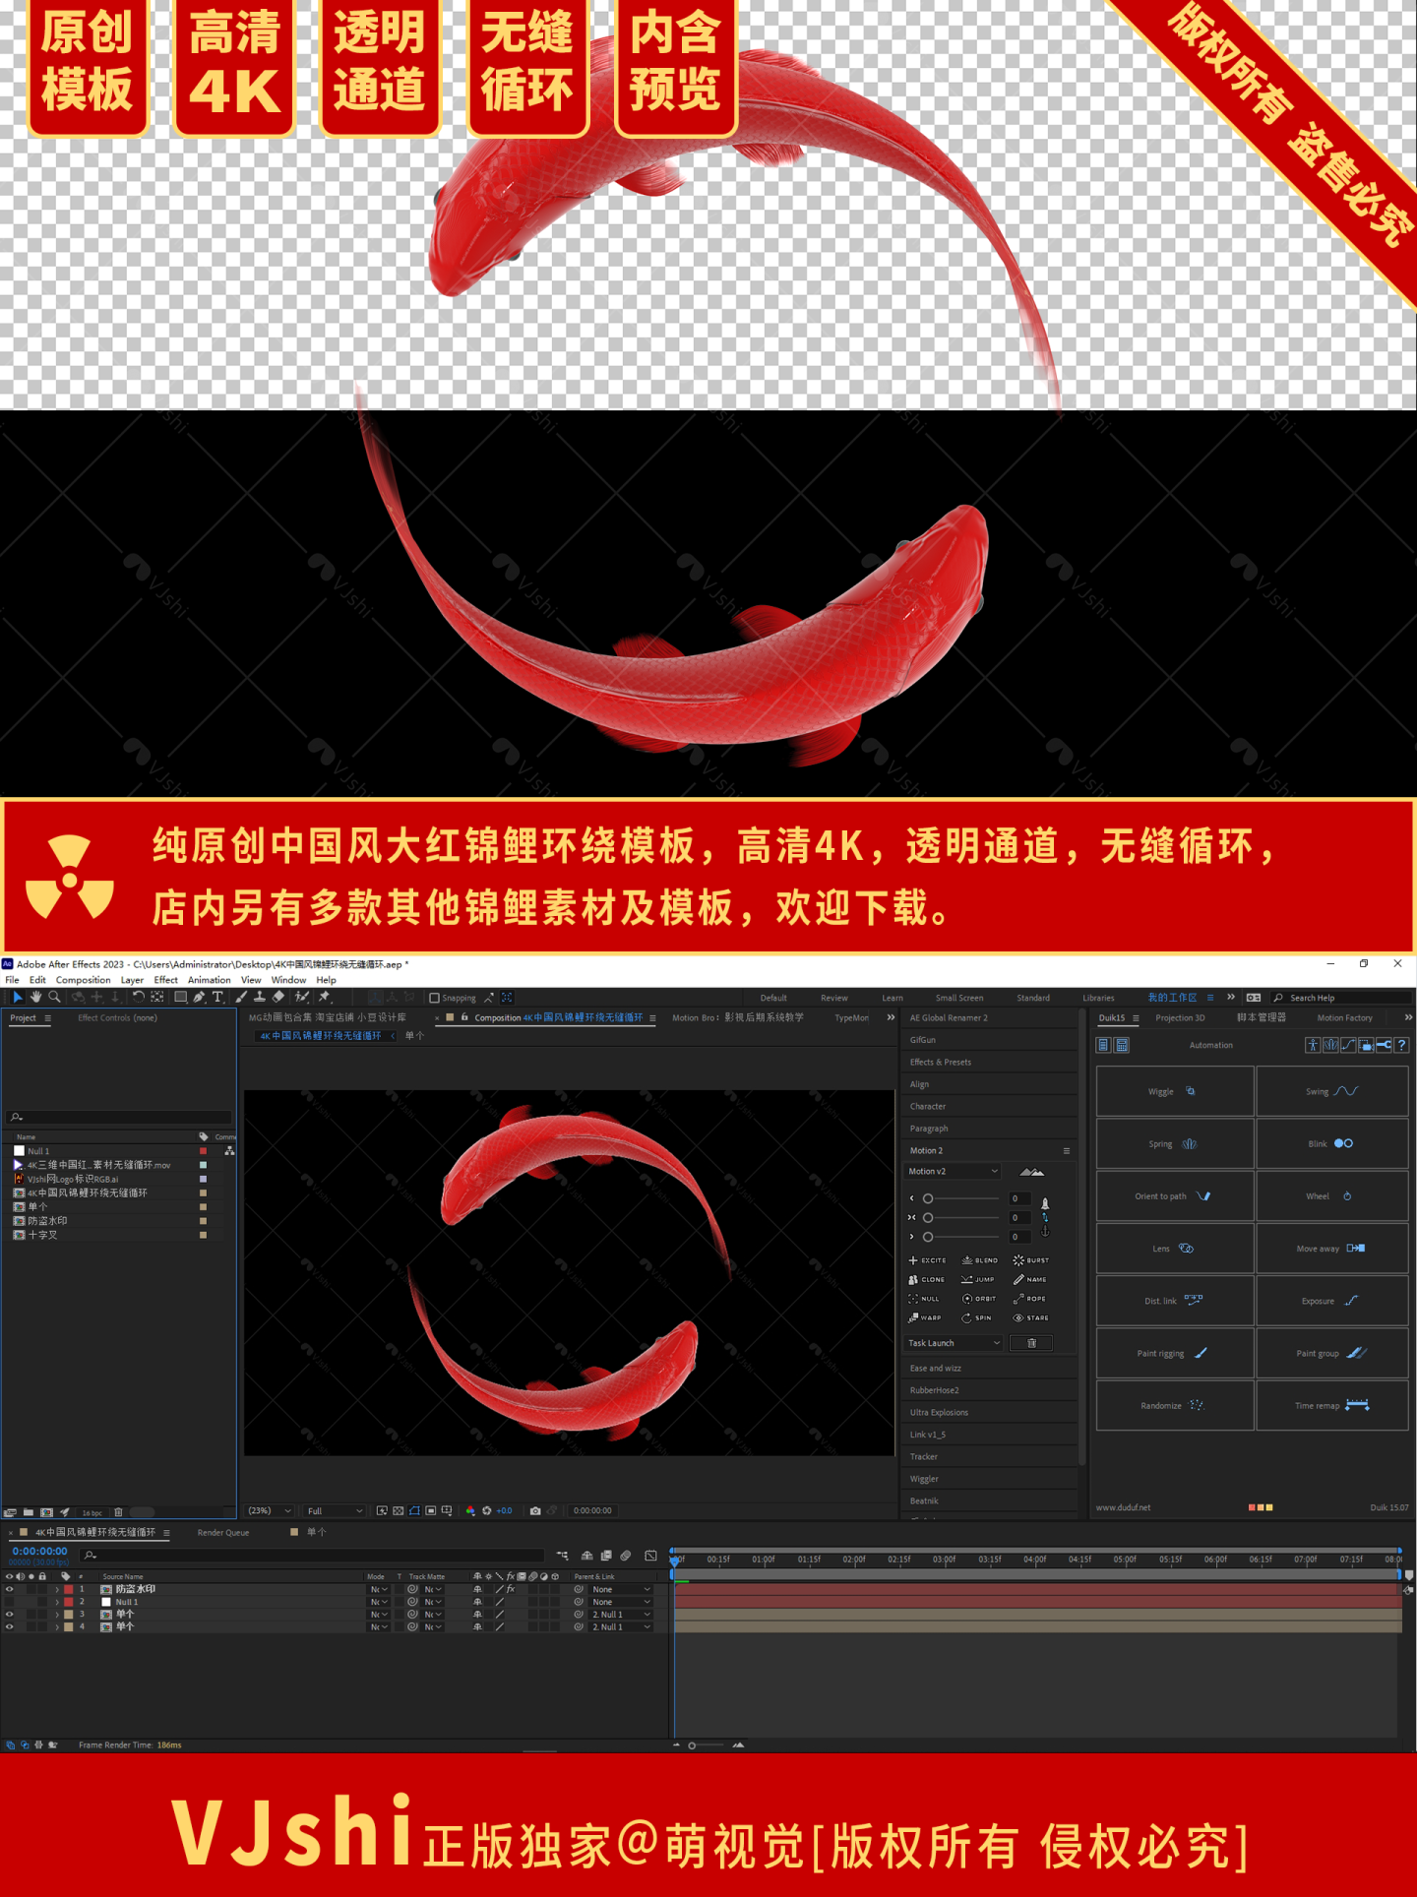Open the graph editor icon in timeline
Image resolution: width=1417 pixels, height=1897 pixels.
pyautogui.click(x=650, y=1556)
